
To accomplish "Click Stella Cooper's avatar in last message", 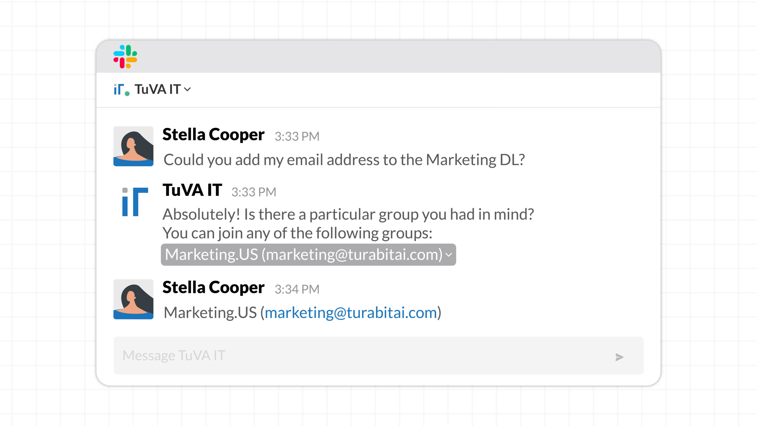I will [133, 299].
